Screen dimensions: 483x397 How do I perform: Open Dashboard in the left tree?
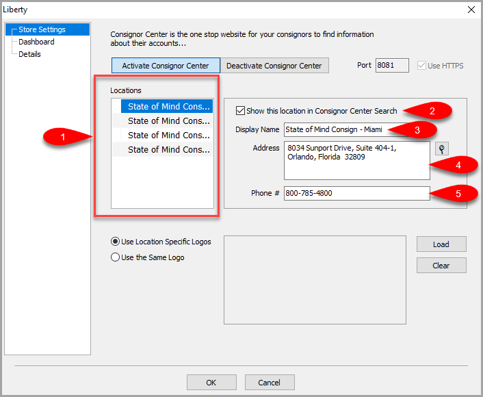coord(36,42)
